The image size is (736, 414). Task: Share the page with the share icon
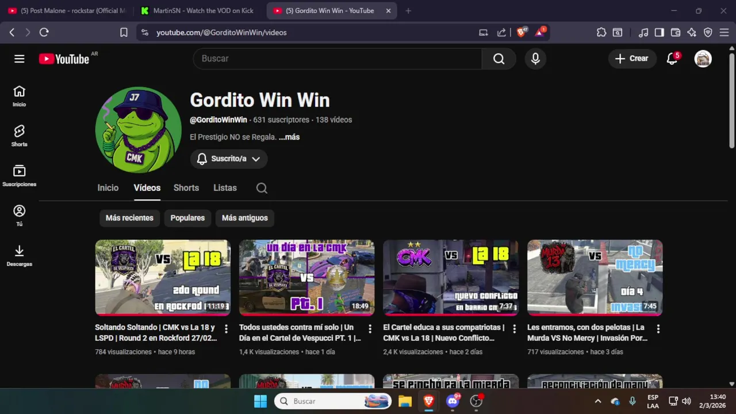(x=501, y=32)
